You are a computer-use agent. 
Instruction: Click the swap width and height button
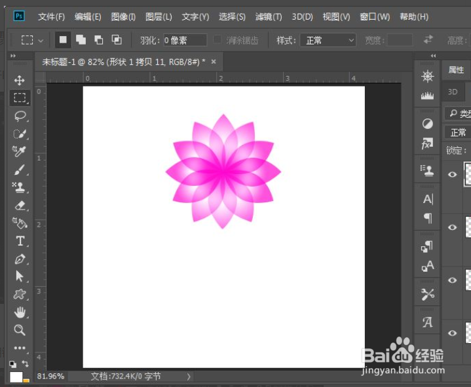coord(428,40)
